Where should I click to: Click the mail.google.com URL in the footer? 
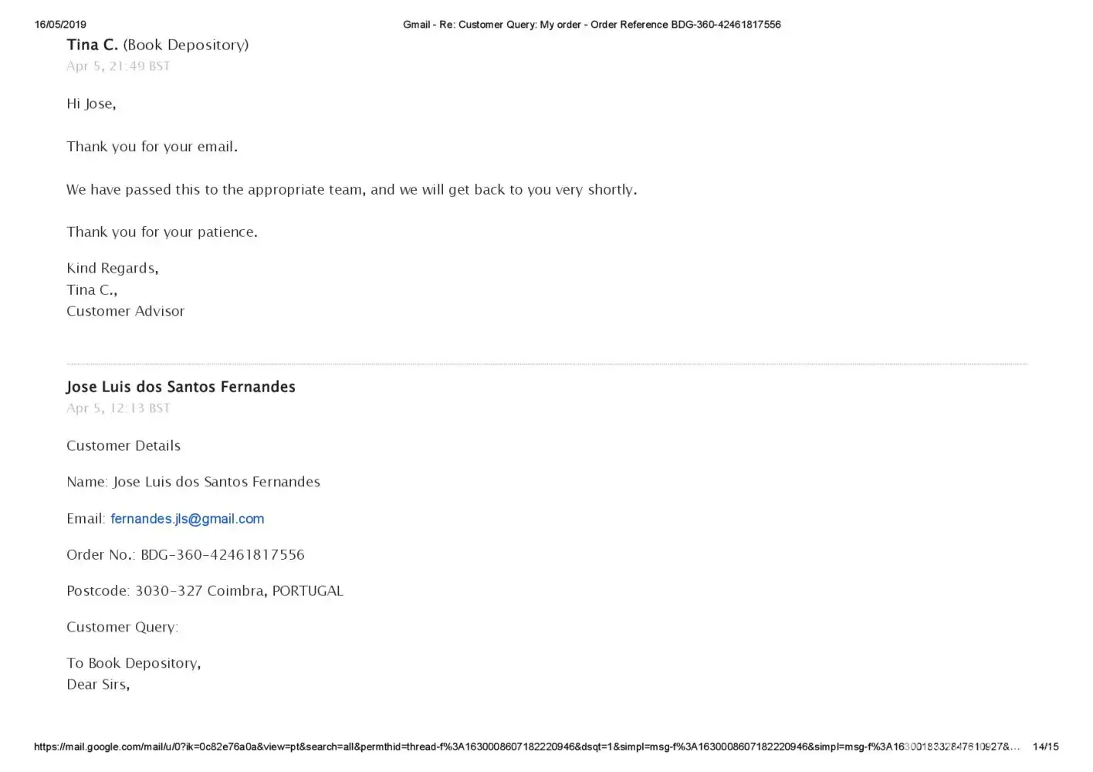pyautogui.click(x=526, y=747)
